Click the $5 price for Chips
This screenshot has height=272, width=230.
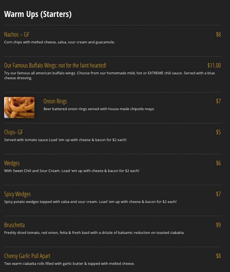coord(218,132)
